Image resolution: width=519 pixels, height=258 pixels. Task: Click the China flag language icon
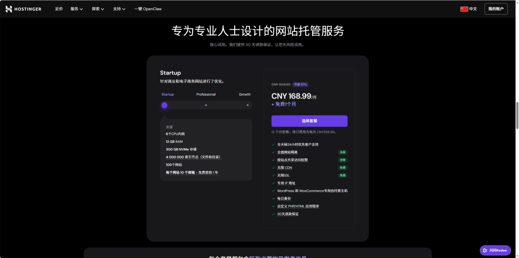point(464,9)
